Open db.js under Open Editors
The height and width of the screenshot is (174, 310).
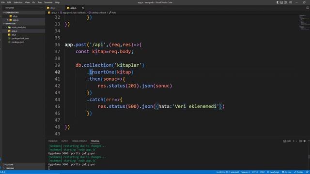point(15,16)
